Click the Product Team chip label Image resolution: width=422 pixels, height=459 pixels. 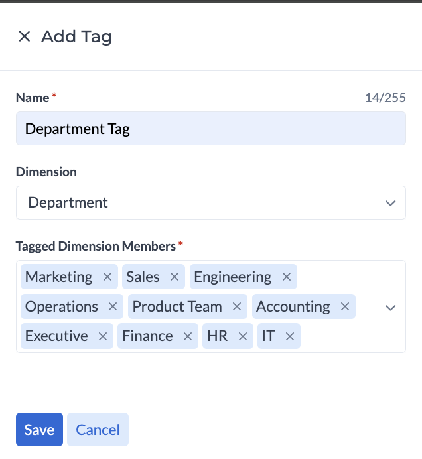(x=177, y=306)
